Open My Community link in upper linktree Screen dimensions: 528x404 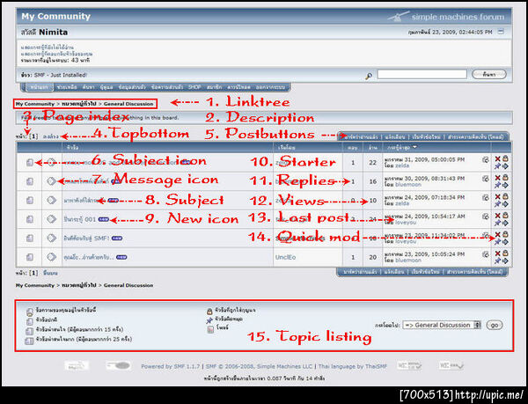[x=34, y=104]
